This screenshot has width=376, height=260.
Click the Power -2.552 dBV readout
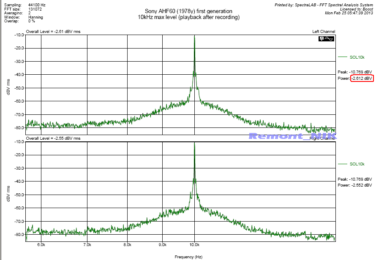(354, 185)
